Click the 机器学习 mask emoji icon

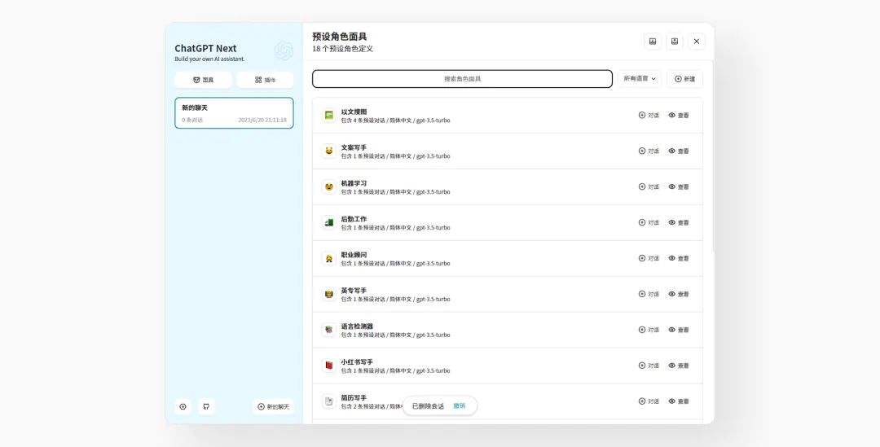(x=328, y=187)
